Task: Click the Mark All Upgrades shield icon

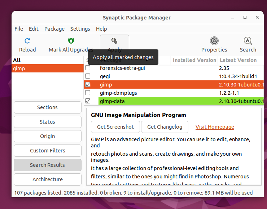Action: (x=71, y=41)
